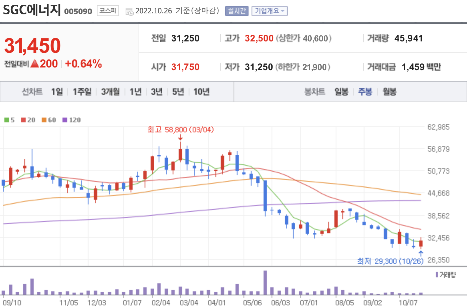Click the tallest volume bar near 06/03

(265, 283)
